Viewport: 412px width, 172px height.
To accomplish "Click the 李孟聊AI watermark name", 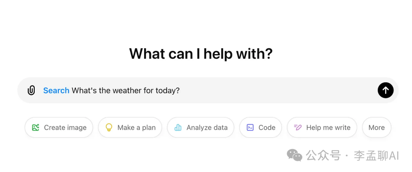I will coord(376,156).
